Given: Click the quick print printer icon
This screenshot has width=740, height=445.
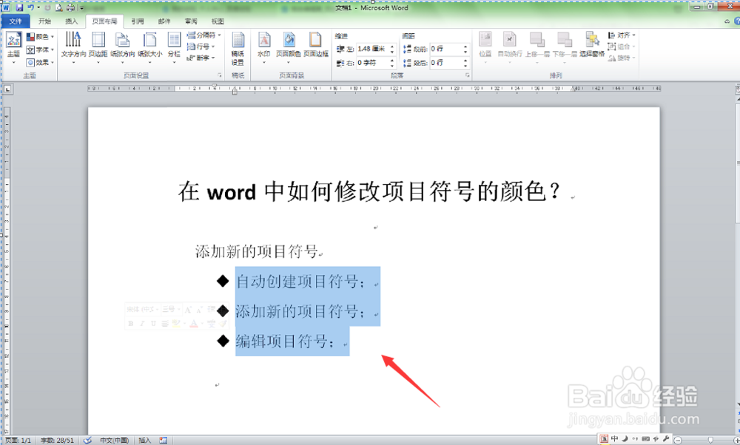Looking at the screenshot, I should coord(70,7).
